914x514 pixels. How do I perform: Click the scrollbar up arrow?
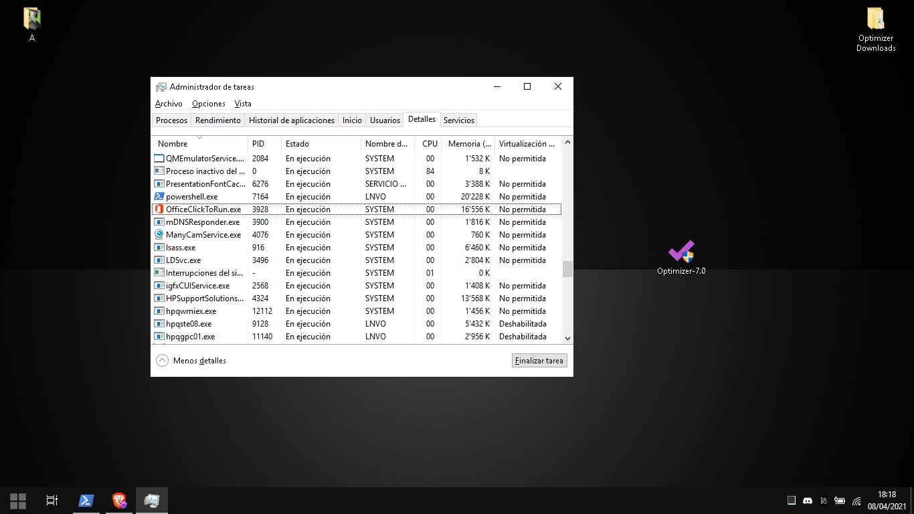pos(567,142)
